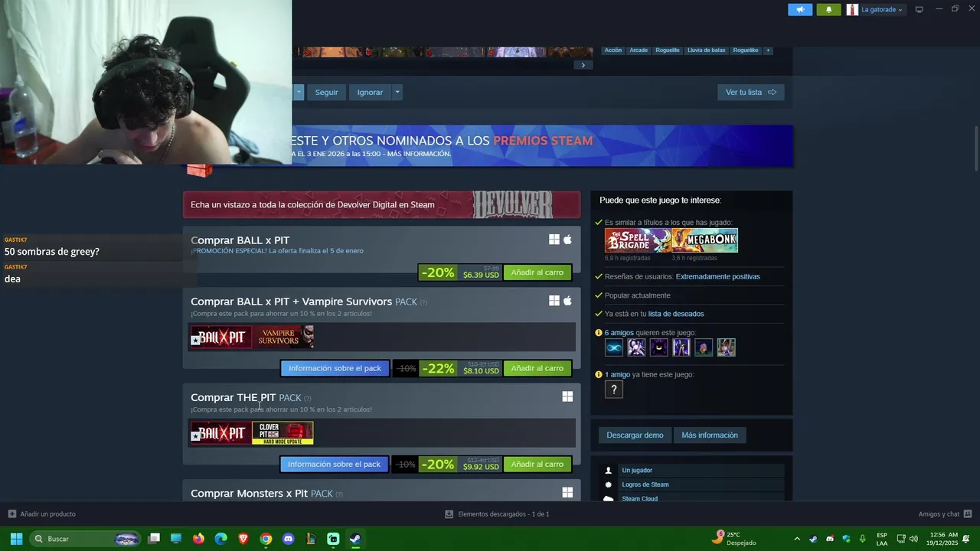The image size is (980, 551).
Task: Click Apple icon in Comprar BALL x PIT row
Action: [x=567, y=240]
